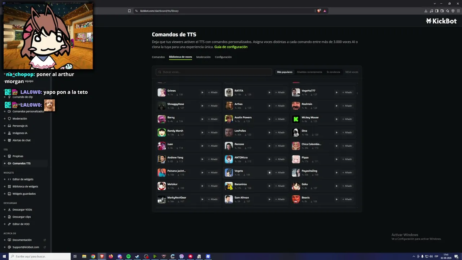This screenshot has width=462, height=260.
Task: Play the Mickey Mouse voice sample
Action: point(336,119)
